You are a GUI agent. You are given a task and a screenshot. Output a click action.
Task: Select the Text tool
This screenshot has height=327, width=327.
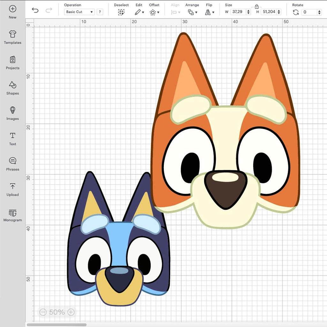pyautogui.click(x=12, y=139)
